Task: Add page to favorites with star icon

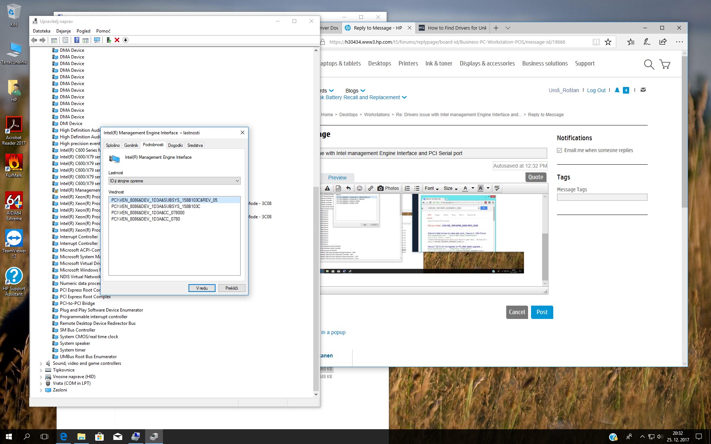Action: [x=608, y=42]
